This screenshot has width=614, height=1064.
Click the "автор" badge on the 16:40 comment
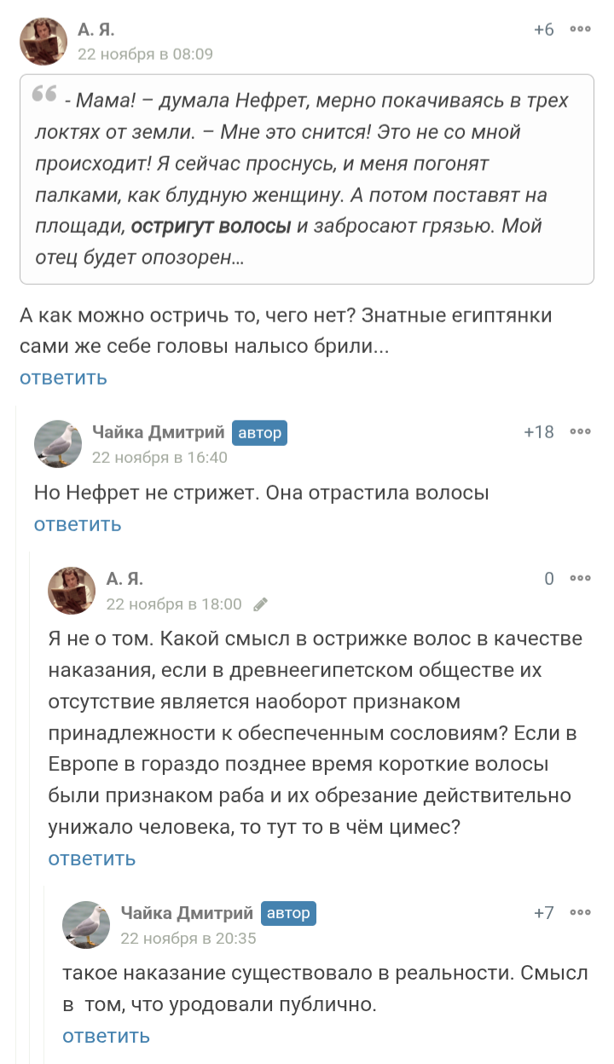click(259, 433)
